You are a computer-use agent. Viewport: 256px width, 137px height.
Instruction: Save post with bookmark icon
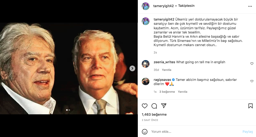tap(250, 106)
